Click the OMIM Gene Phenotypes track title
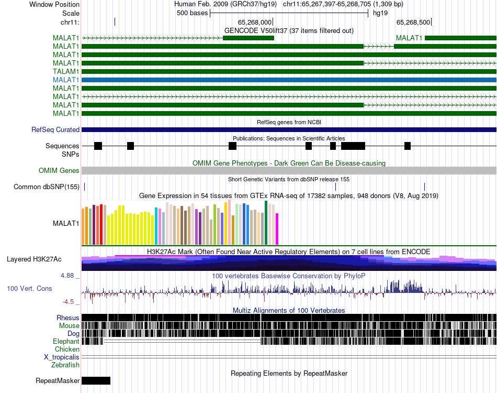The width and height of the screenshot is (497, 393). click(x=289, y=163)
